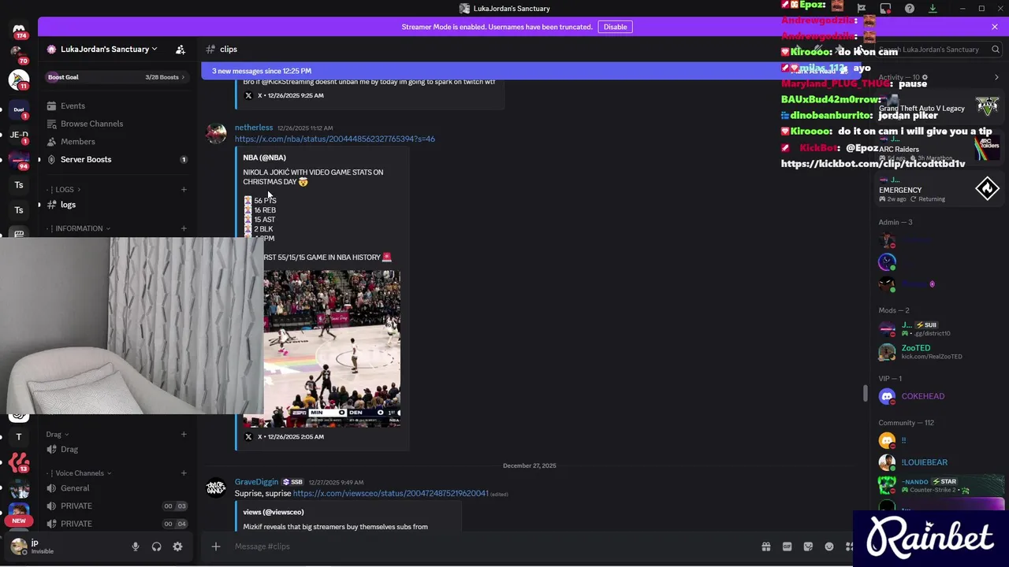
Task: Dismiss the Streamer Mode banner
Action: click(995, 27)
